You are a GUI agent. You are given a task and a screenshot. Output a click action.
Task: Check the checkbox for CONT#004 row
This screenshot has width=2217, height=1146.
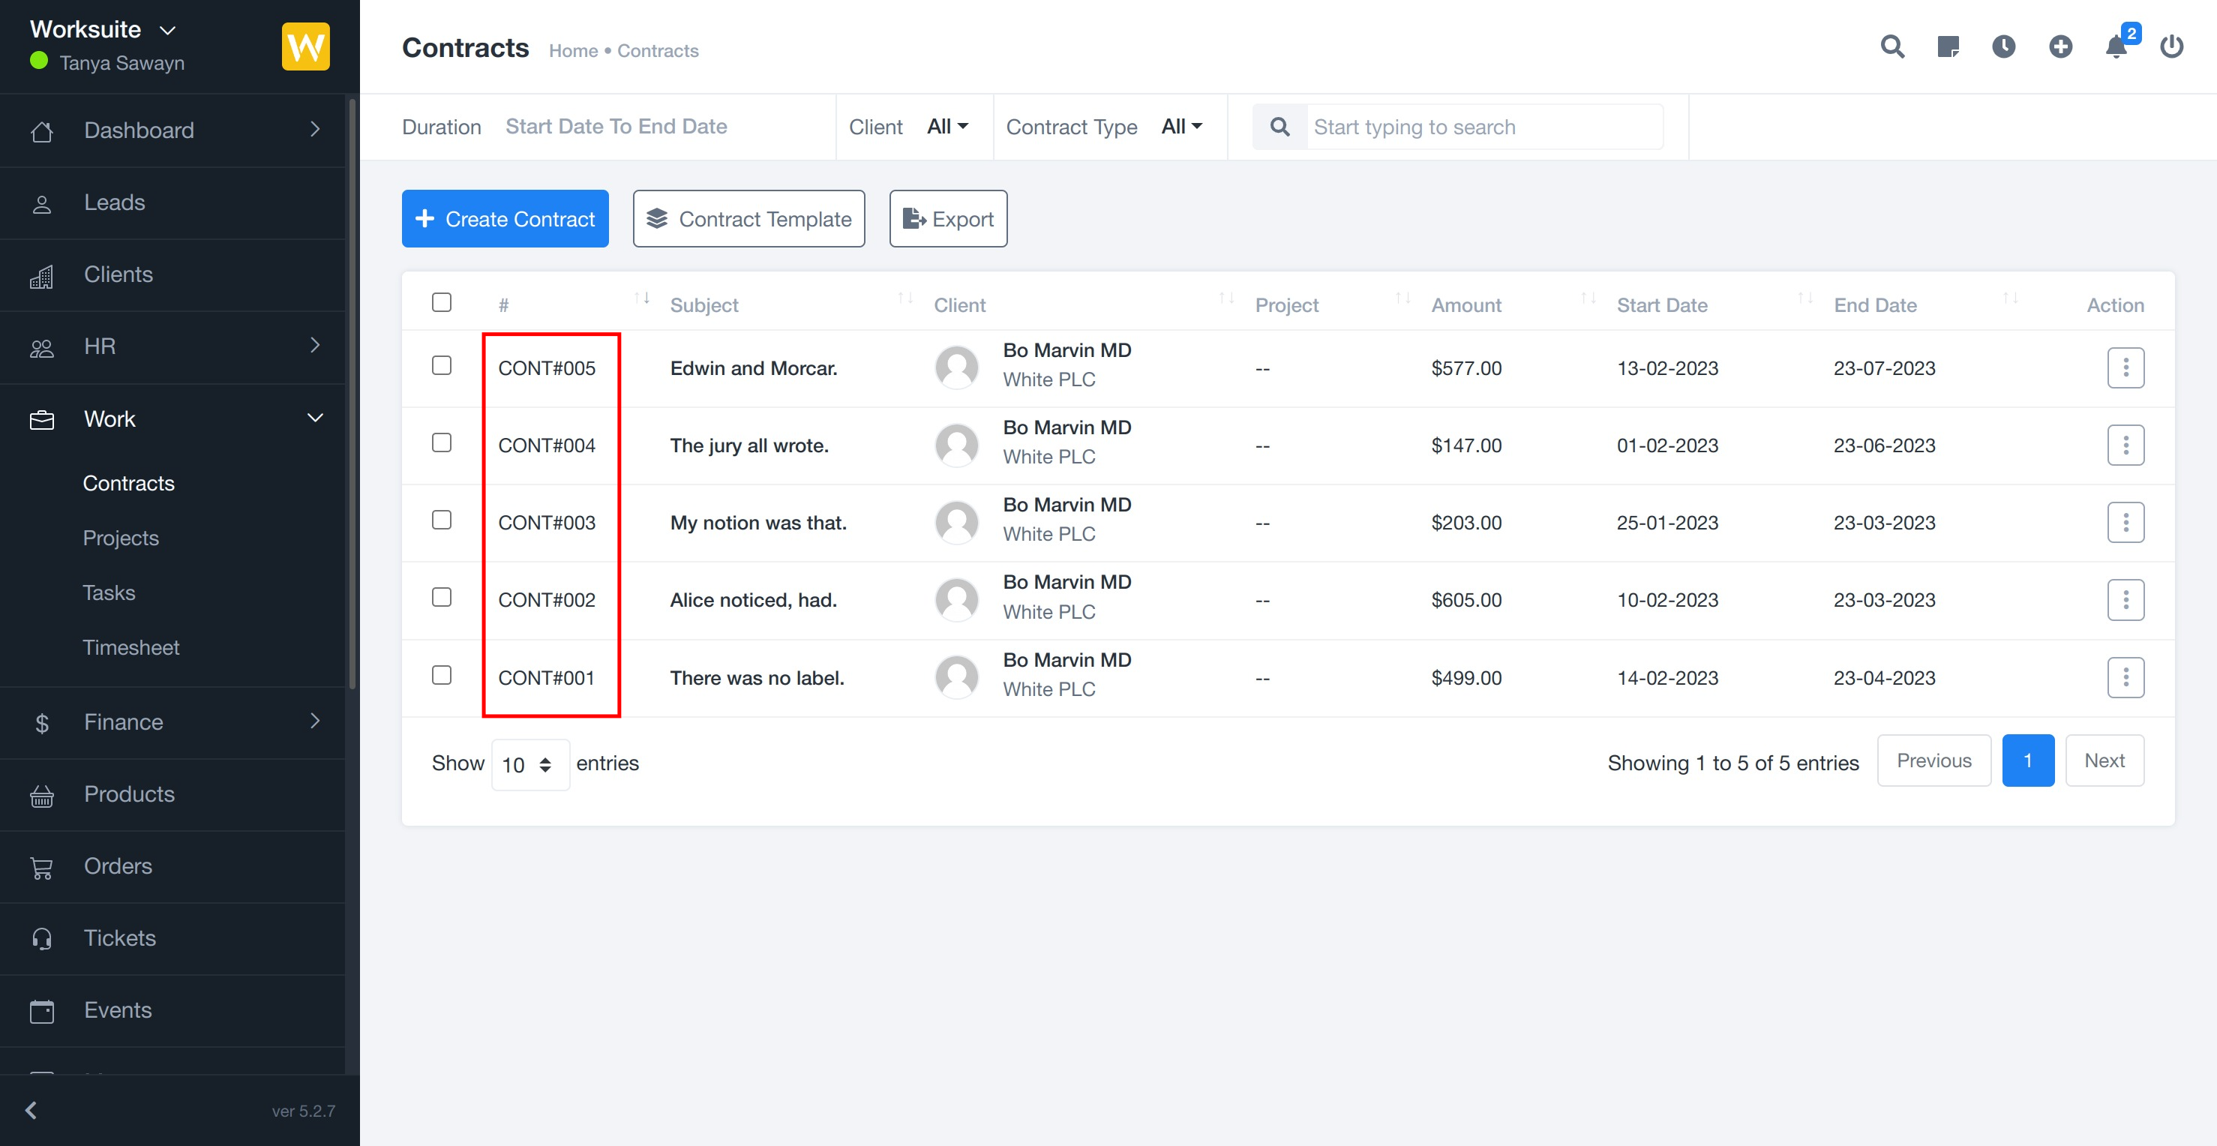point(442,443)
